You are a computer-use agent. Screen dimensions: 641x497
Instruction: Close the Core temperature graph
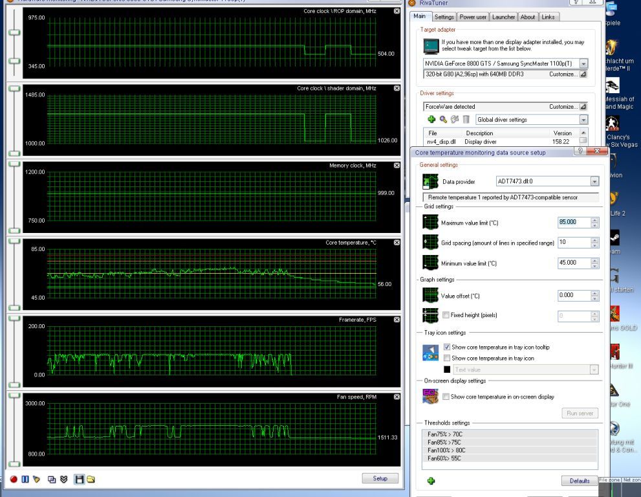(x=397, y=243)
